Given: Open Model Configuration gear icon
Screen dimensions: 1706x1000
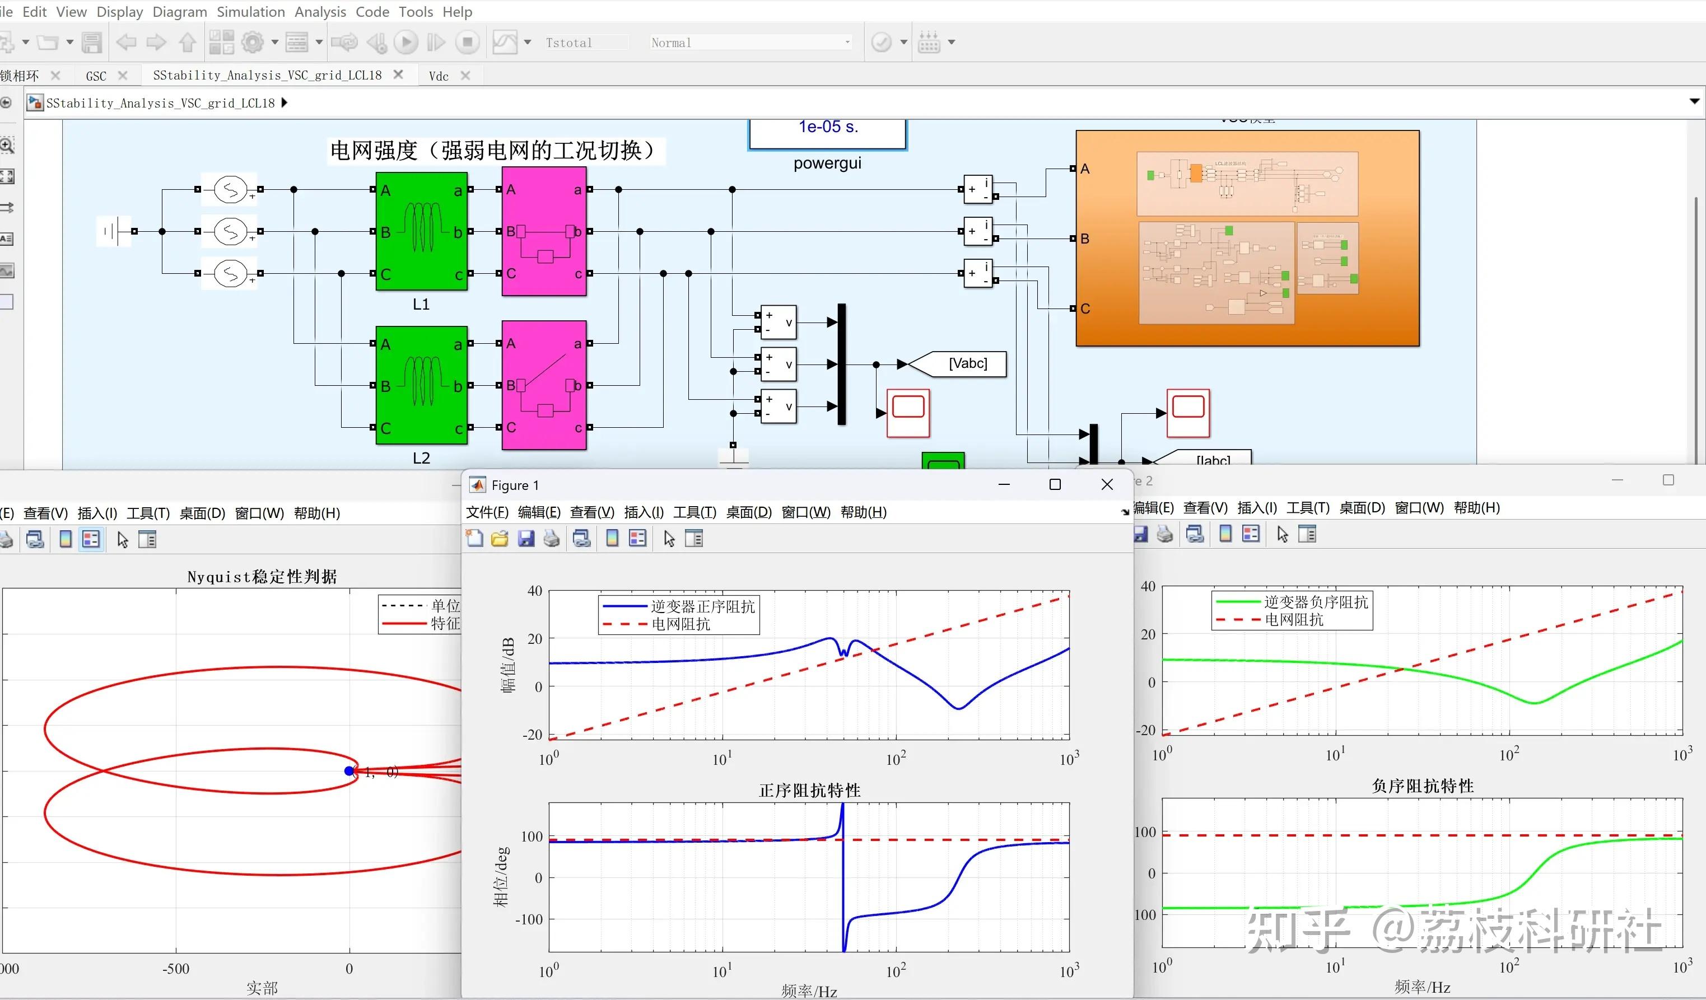Looking at the screenshot, I should pos(253,43).
